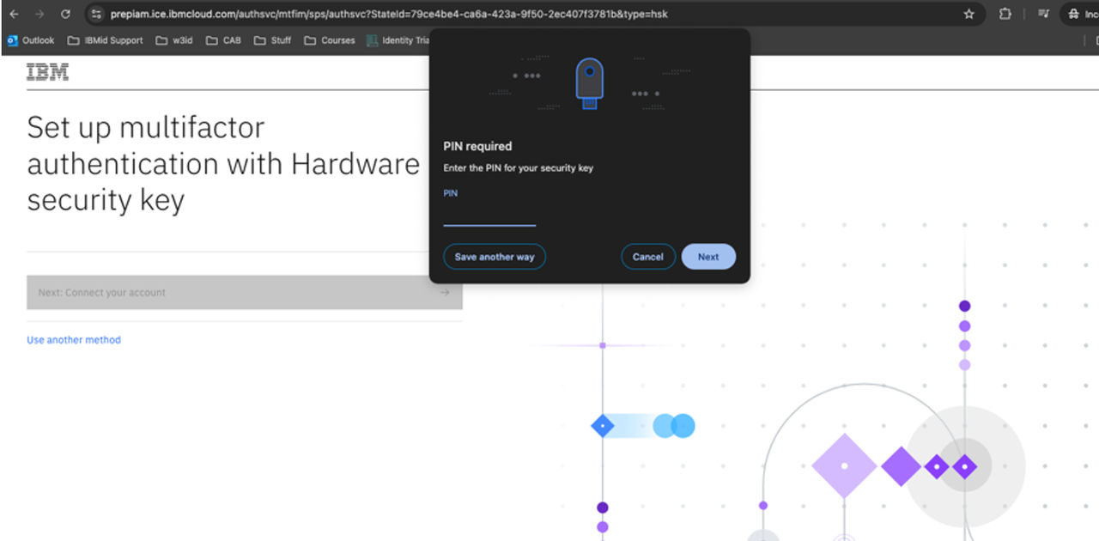Click the Next: Connect your account button

[245, 293]
